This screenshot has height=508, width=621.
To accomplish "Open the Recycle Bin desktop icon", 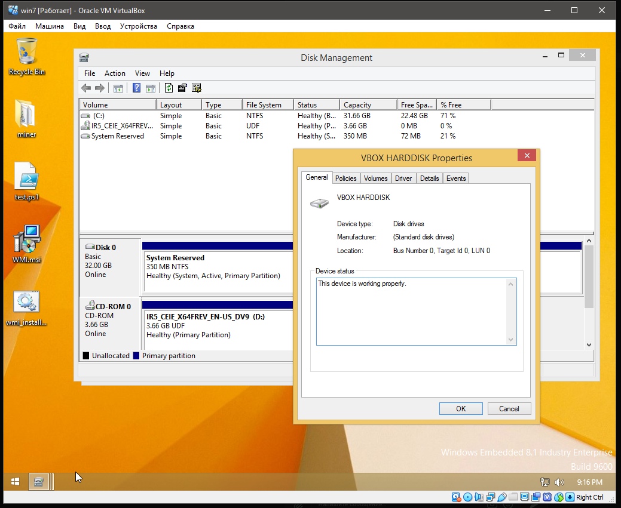I will 26,57.
